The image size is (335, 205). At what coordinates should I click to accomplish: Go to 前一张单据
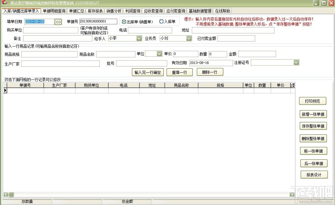coord(313,151)
